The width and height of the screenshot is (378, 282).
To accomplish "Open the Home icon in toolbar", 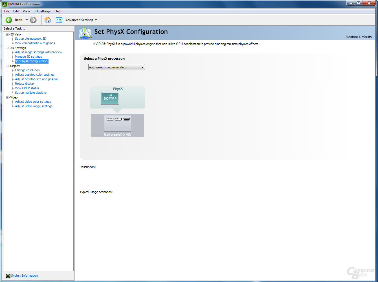I will (x=48, y=20).
